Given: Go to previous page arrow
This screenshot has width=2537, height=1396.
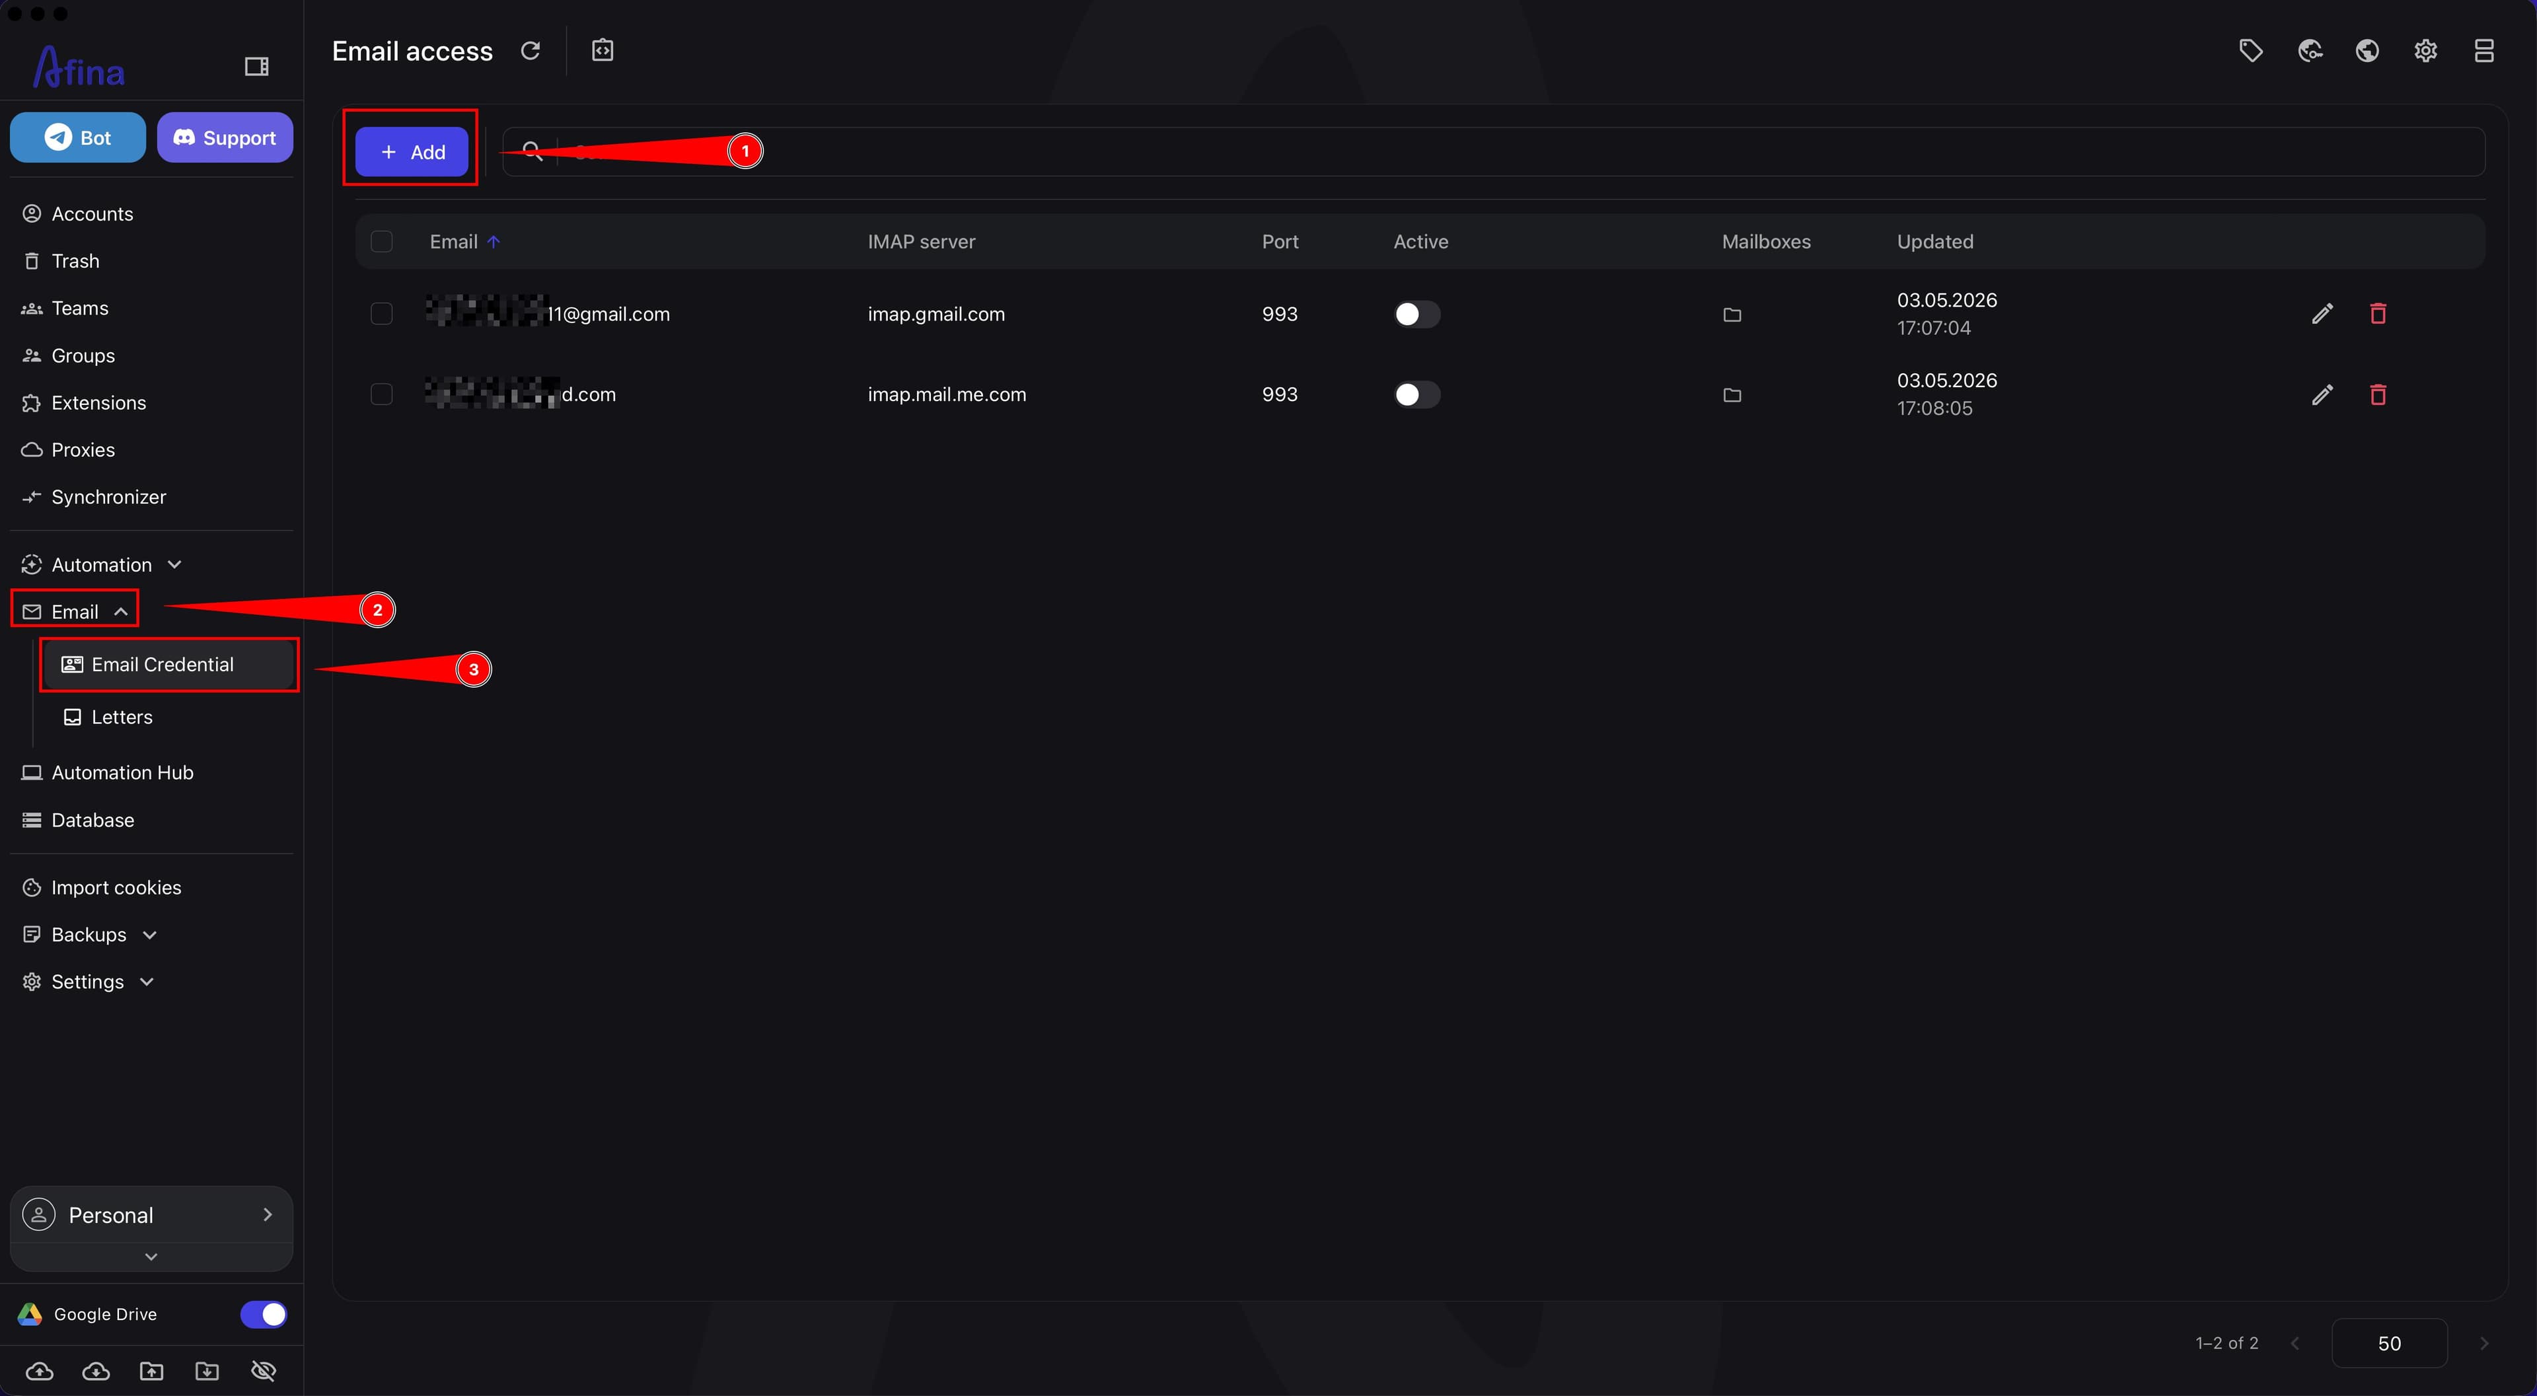Looking at the screenshot, I should [x=2295, y=1342].
